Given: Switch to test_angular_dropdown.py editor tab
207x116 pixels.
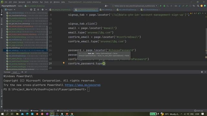Looking at the screenshot, I should tap(61, 10).
